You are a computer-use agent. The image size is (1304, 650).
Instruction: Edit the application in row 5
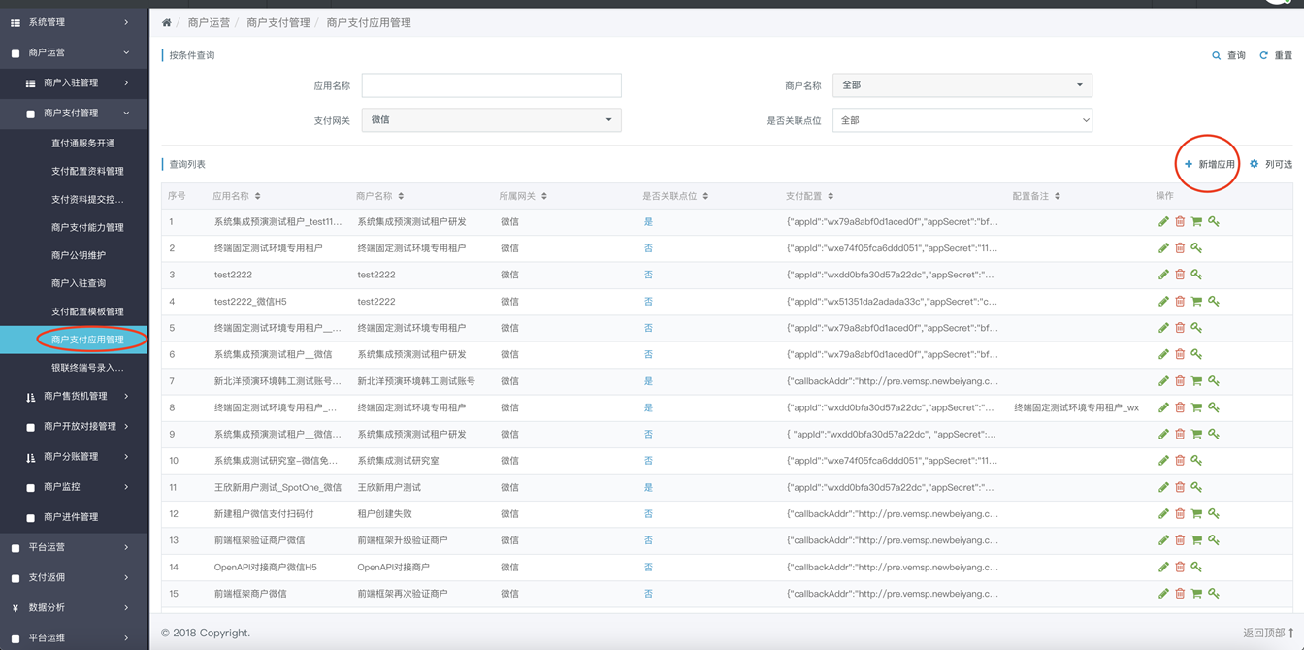1163,328
